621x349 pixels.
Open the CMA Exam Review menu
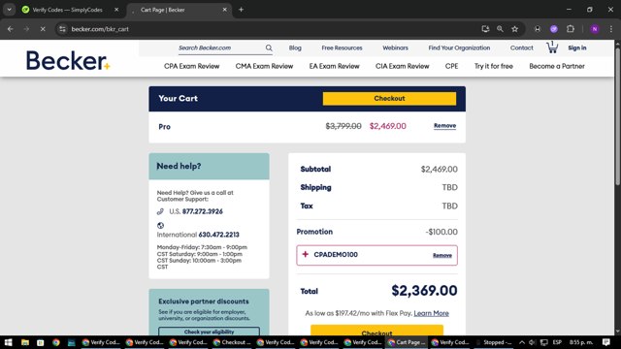click(x=264, y=66)
